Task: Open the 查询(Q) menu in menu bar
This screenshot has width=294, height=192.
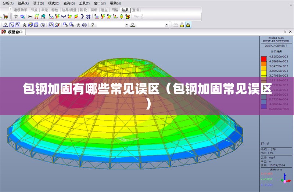Action: [x=69, y=3]
